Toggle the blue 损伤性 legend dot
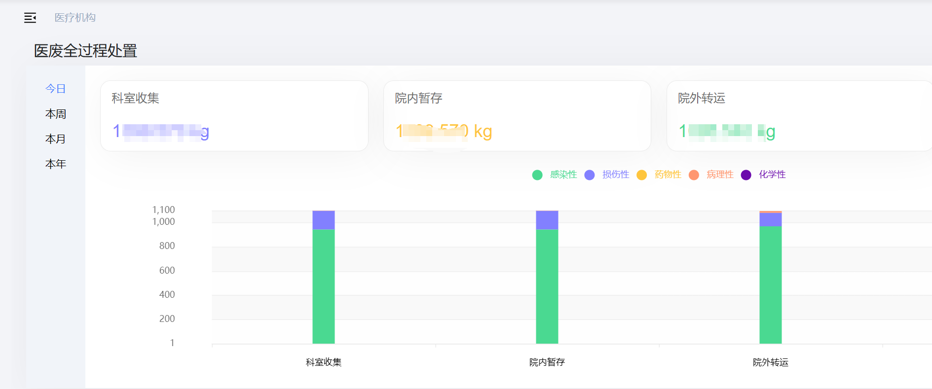 point(590,175)
